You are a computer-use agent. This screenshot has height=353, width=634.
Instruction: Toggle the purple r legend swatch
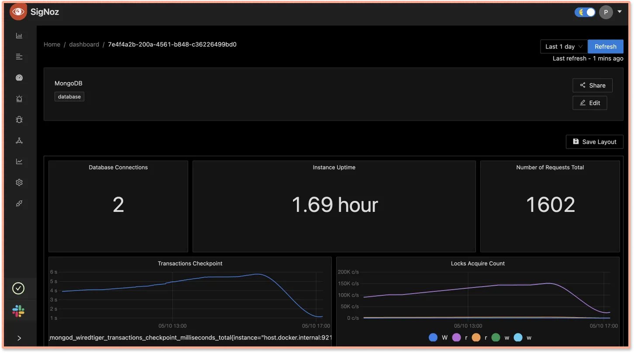[456, 337]
